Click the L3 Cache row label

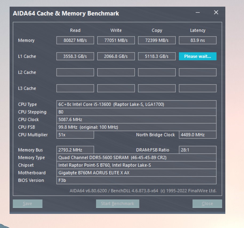pyautogui.click(x=27, y=88)
